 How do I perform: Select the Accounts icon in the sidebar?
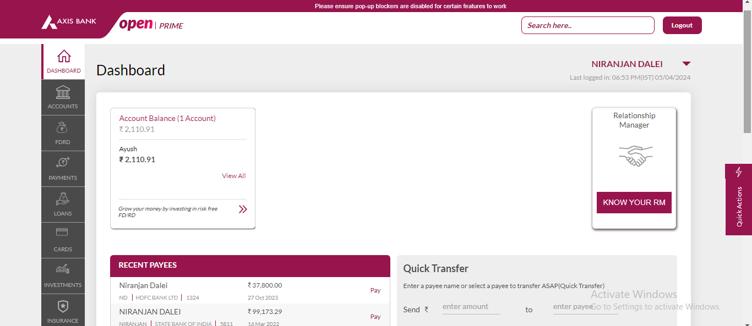pyautogui.click(x=63, y=97)
